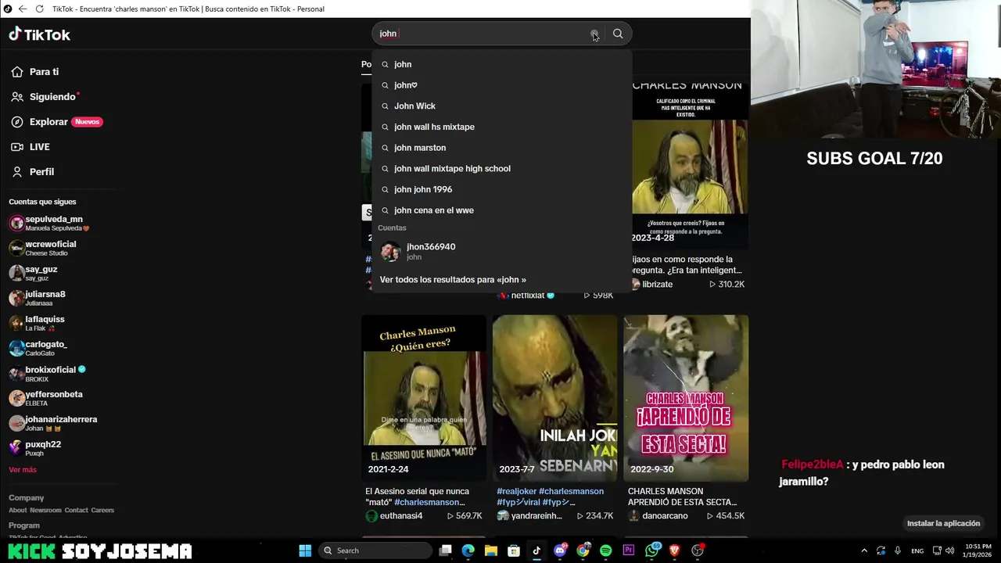Open WhatsApp from the taskbar
This screenshot has width=1001, height=563.
tap(652, 550)
